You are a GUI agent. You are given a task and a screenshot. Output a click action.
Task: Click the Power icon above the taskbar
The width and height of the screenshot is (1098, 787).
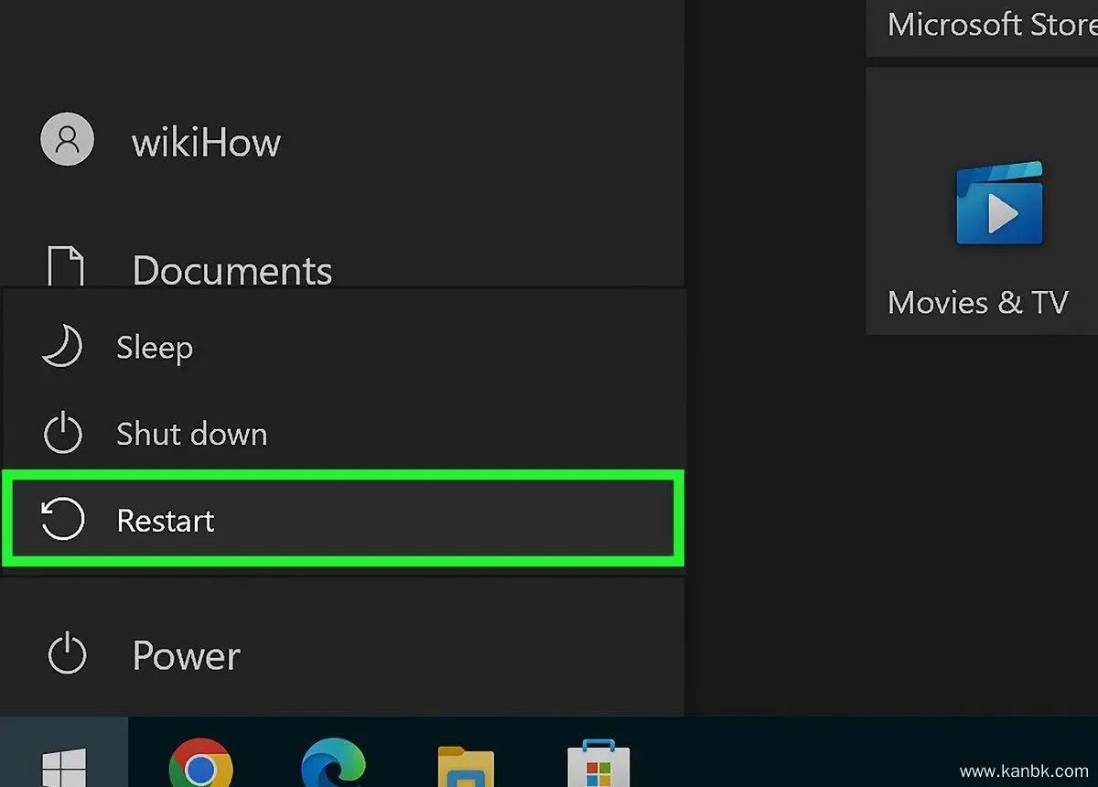click(x=67, y=655)
